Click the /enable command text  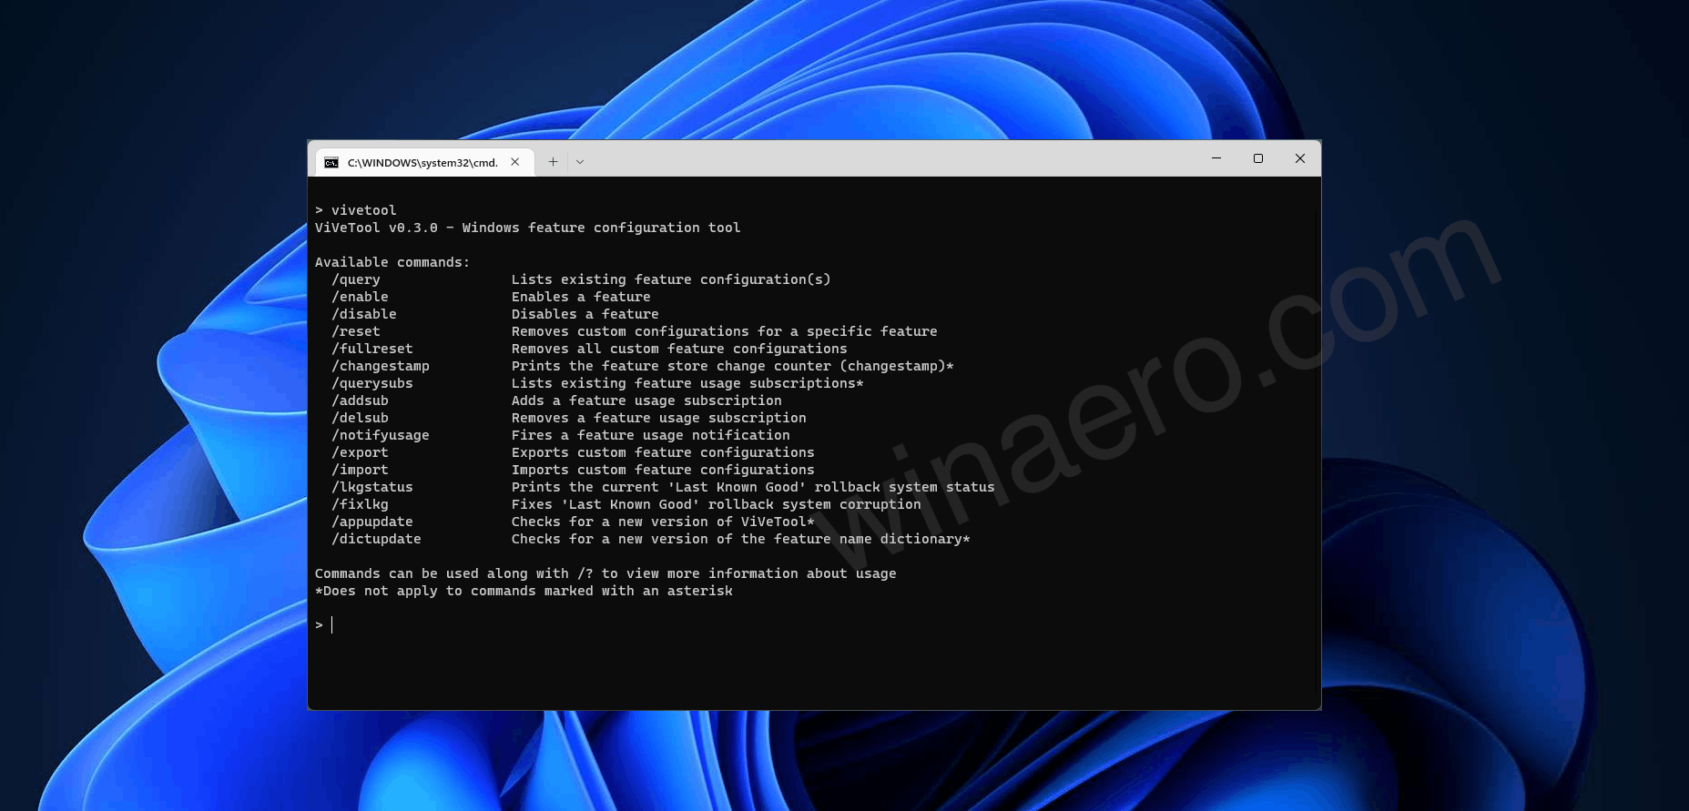coord(360,297)
